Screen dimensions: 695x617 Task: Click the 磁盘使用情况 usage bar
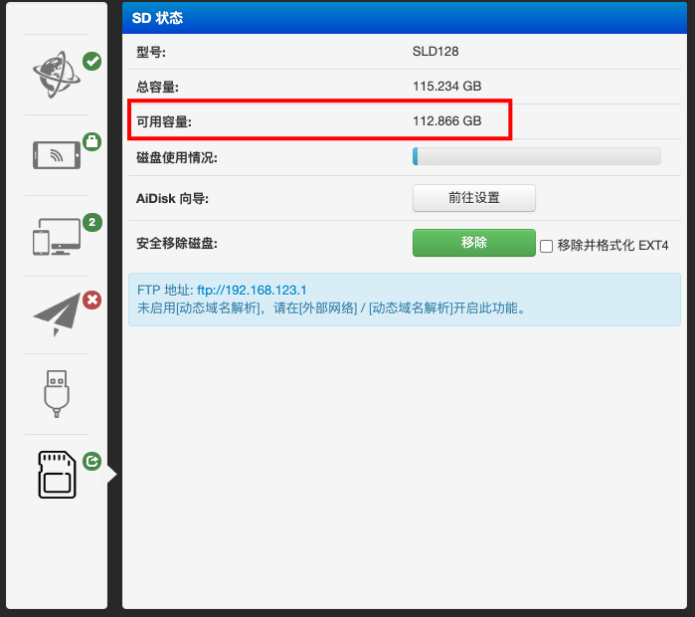[x=536, y=156]
